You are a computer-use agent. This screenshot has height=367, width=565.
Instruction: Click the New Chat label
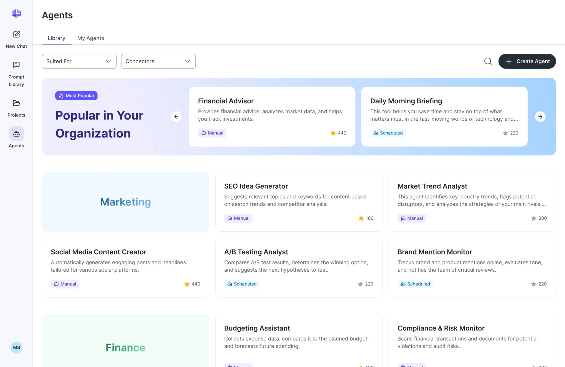click(16, 47)
